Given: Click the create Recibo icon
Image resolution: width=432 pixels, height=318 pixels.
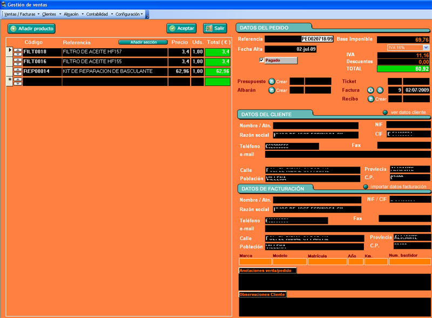Looking at the screenshot, I should tap(371, 99).
